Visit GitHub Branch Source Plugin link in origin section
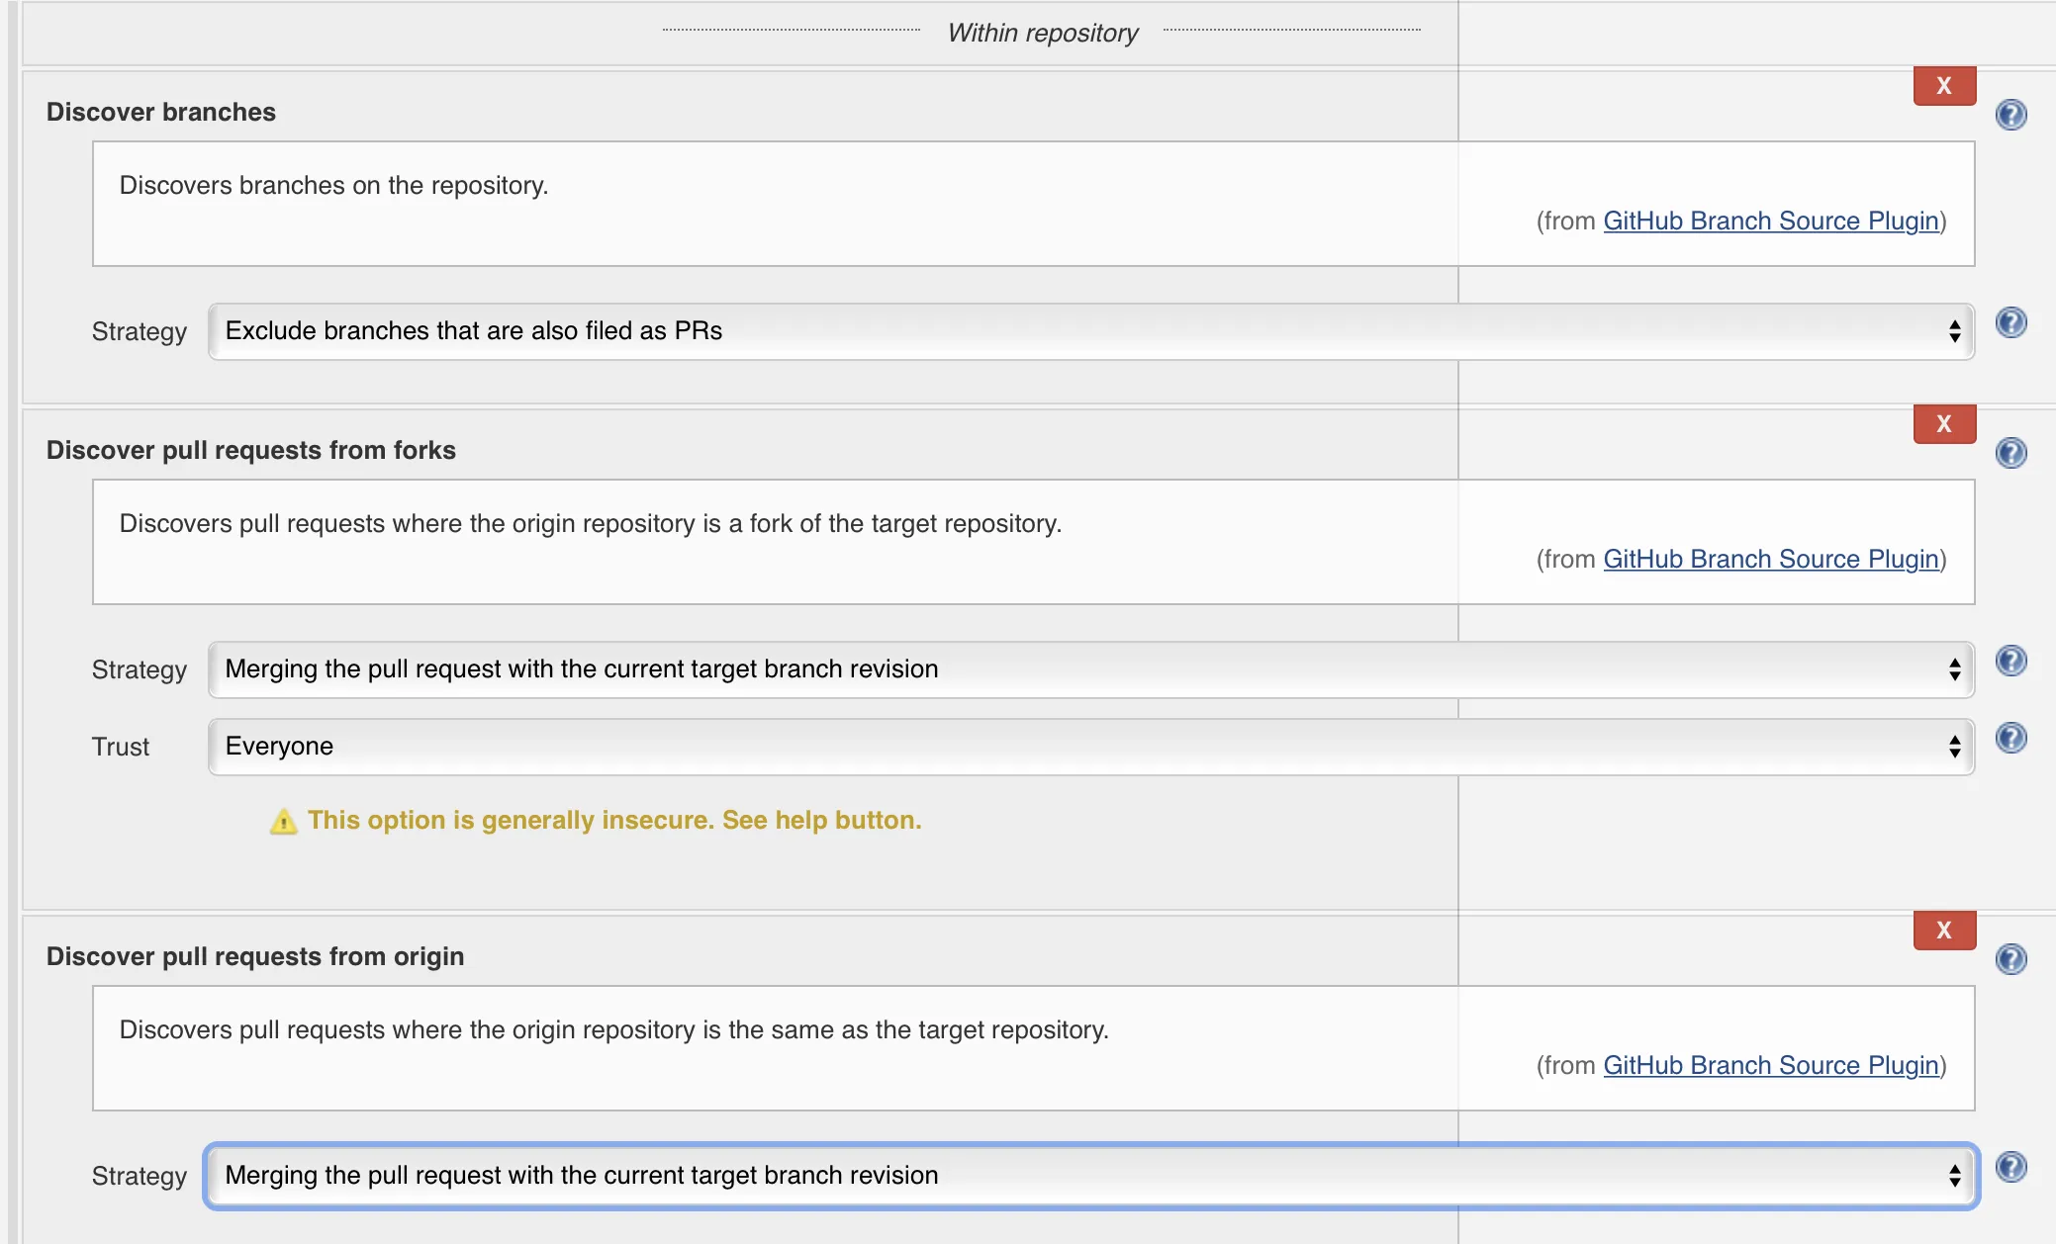 pyautogui.click(x=1770, y=1065)
